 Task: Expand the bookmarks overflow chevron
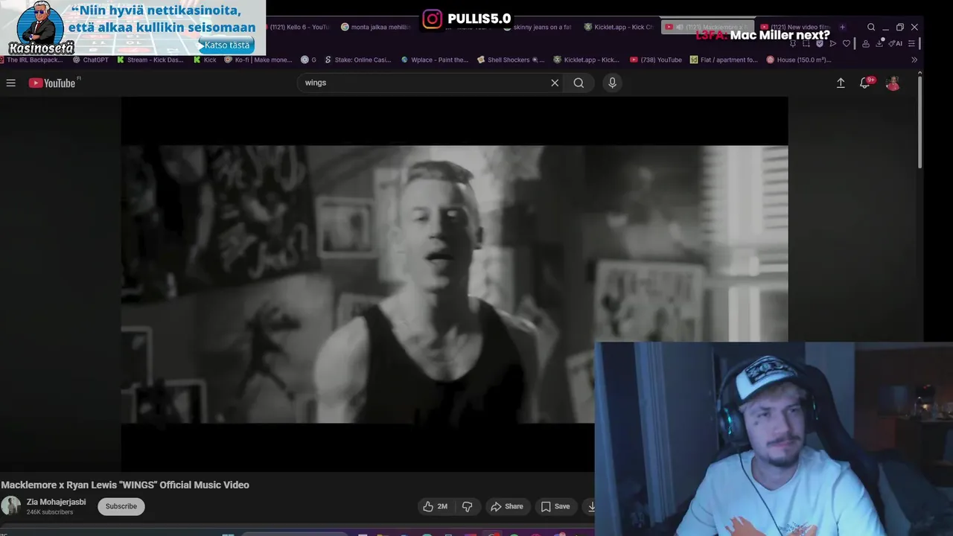[914, 60]
